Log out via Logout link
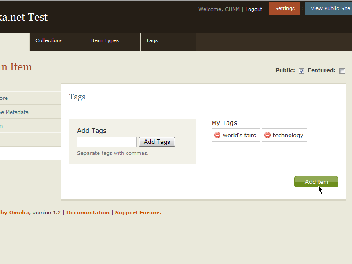The image size is (352, 264). click(254, 9)
